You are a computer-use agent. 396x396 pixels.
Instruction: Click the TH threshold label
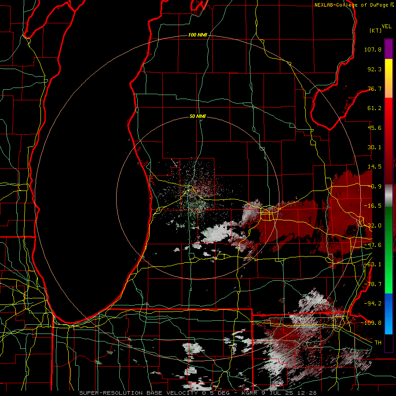pos(378,343)
